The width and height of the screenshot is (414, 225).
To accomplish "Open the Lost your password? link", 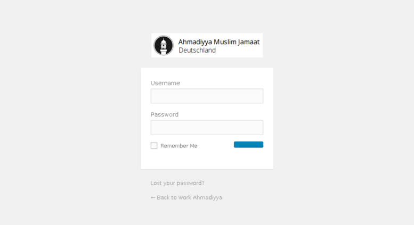I will click(177, 183).
